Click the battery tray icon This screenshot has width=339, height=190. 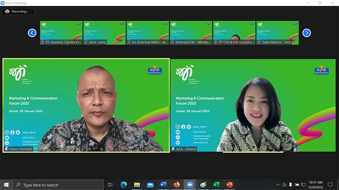point(297,185)
